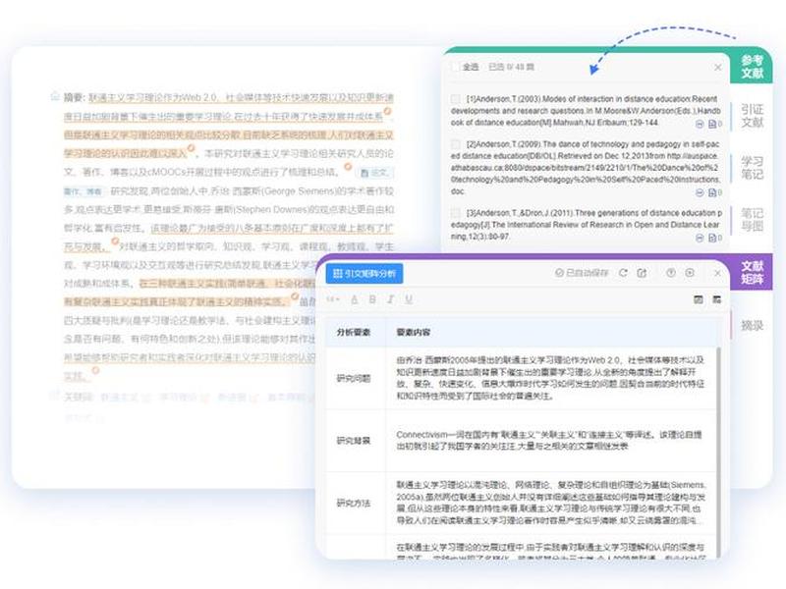Click the orange annotation marker after 快速发展并成体系
The width and height of the screenshot is (786, 589).
coord(387,111)
